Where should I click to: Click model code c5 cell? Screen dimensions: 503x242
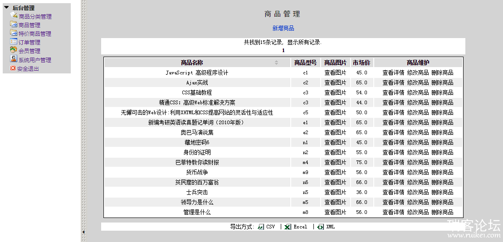(x=305, y=112)
